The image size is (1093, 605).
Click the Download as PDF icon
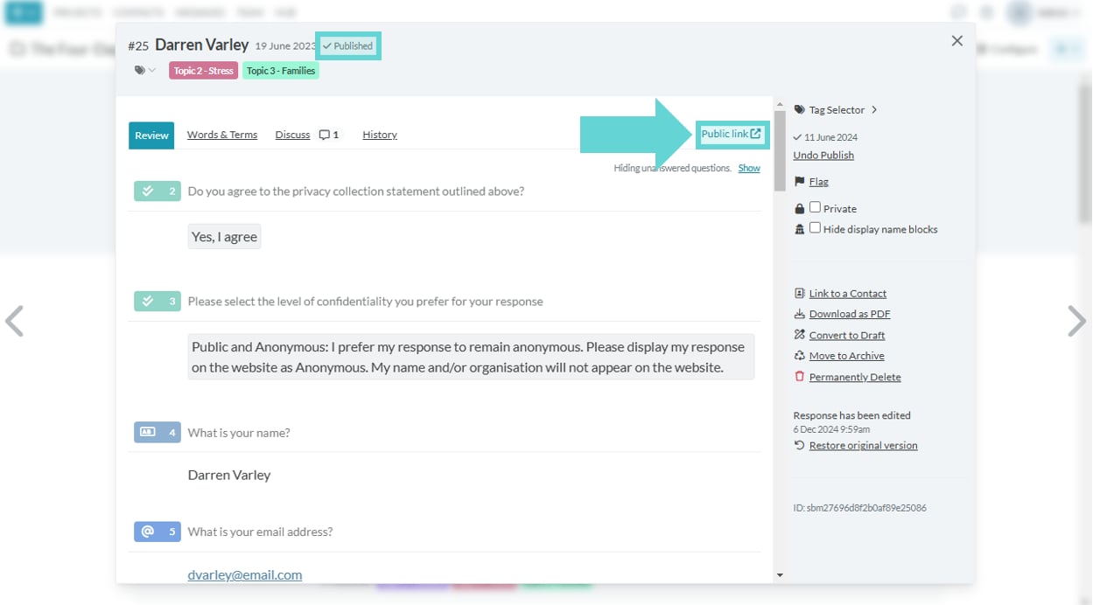799,314
